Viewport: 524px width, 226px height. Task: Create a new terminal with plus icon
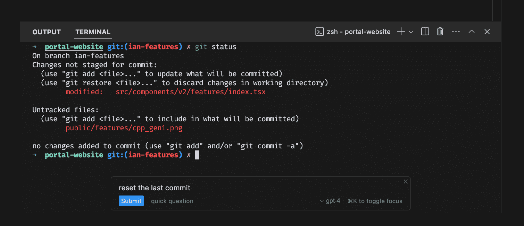pos(401,32)
